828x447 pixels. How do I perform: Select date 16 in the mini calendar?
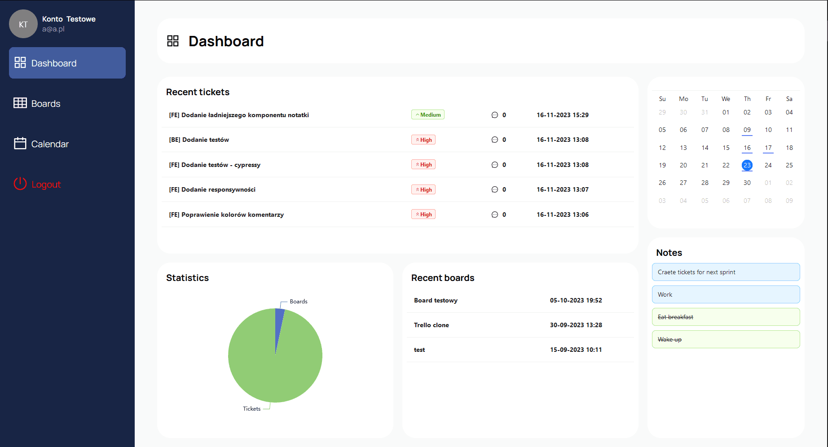(x=747, y=148)
